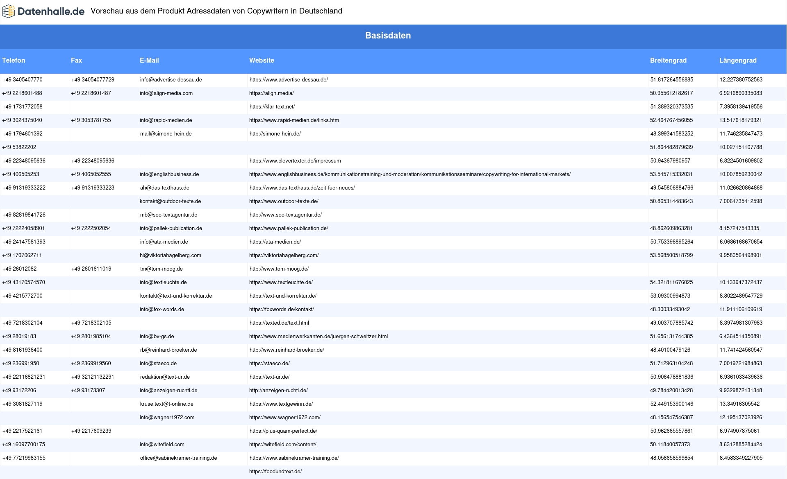Open the foxwords.de/kontakt/ link
Image resolution: width=787 pixels, height=479 pixels.
coord(281,310)
